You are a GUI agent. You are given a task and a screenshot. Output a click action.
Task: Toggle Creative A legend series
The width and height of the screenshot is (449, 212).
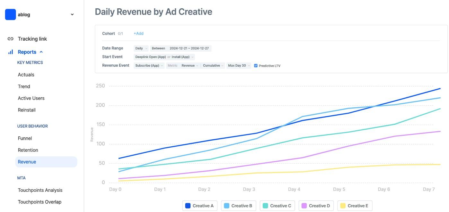[200, 206]
